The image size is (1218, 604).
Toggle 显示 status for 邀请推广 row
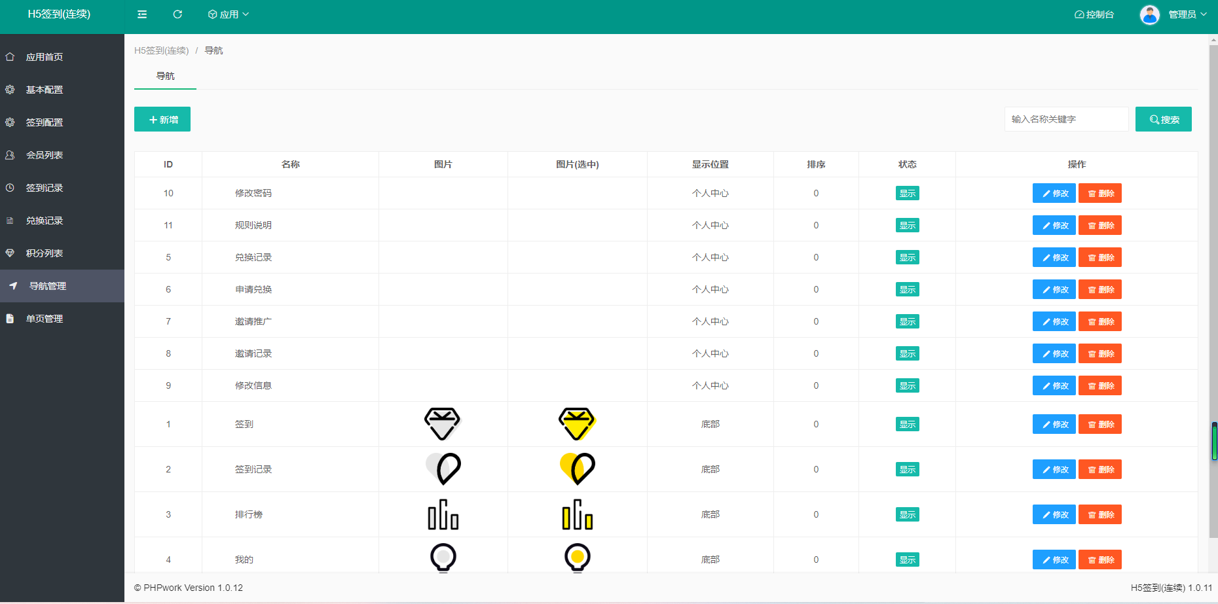(908, 321)
